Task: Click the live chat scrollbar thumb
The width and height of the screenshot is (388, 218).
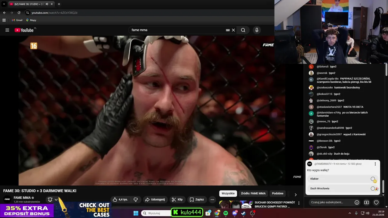Action: 383,186
